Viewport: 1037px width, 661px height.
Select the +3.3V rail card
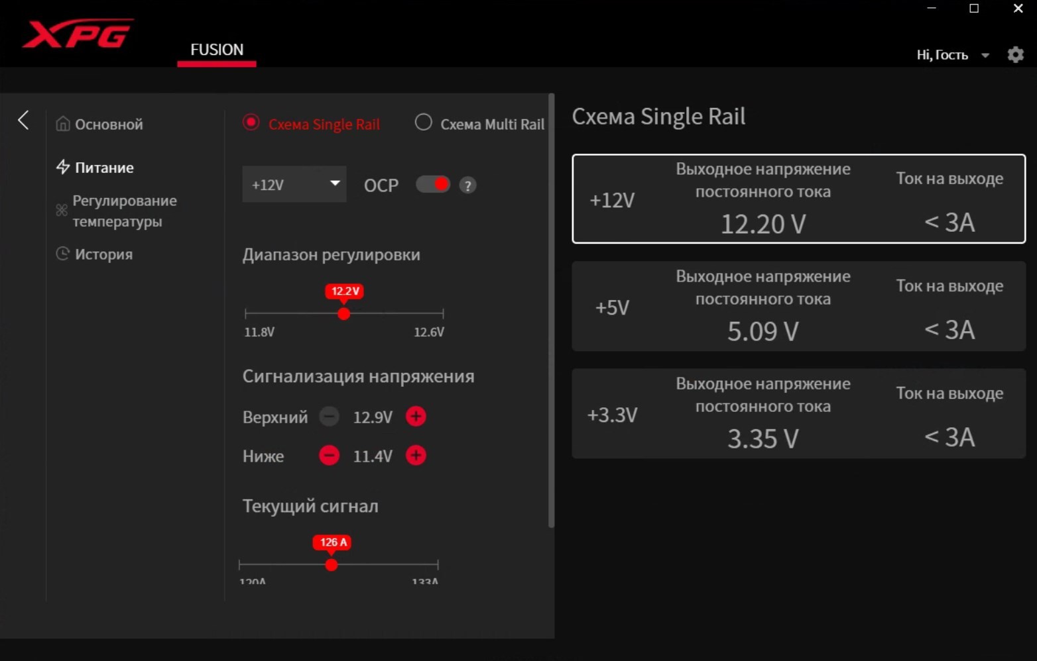[799, 413]
